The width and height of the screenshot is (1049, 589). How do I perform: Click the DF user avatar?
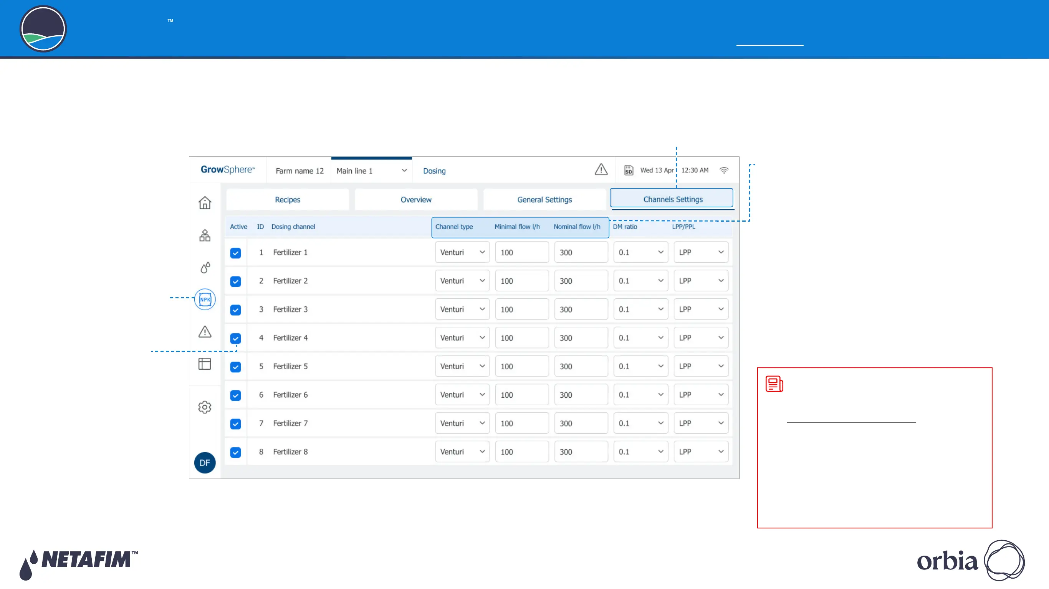205,462
